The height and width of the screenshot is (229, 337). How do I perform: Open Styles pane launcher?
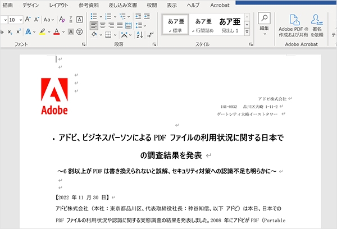[251, 44]
